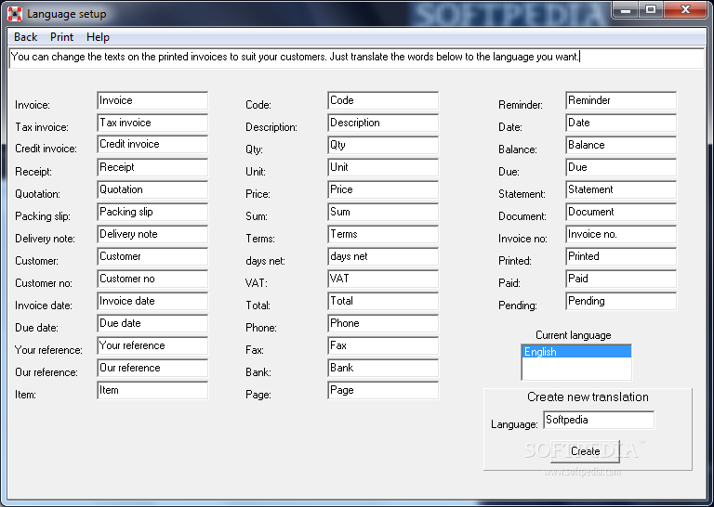
Task: Click the Create button
Action: (585, 451)
